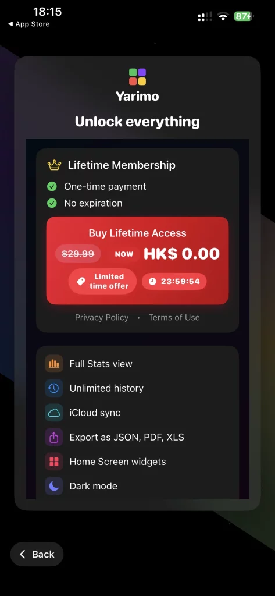Tap the struck-through $29.99 price label
Viewport: 275px width, 596px height.
pyautogui.click(x=78, y=254)
